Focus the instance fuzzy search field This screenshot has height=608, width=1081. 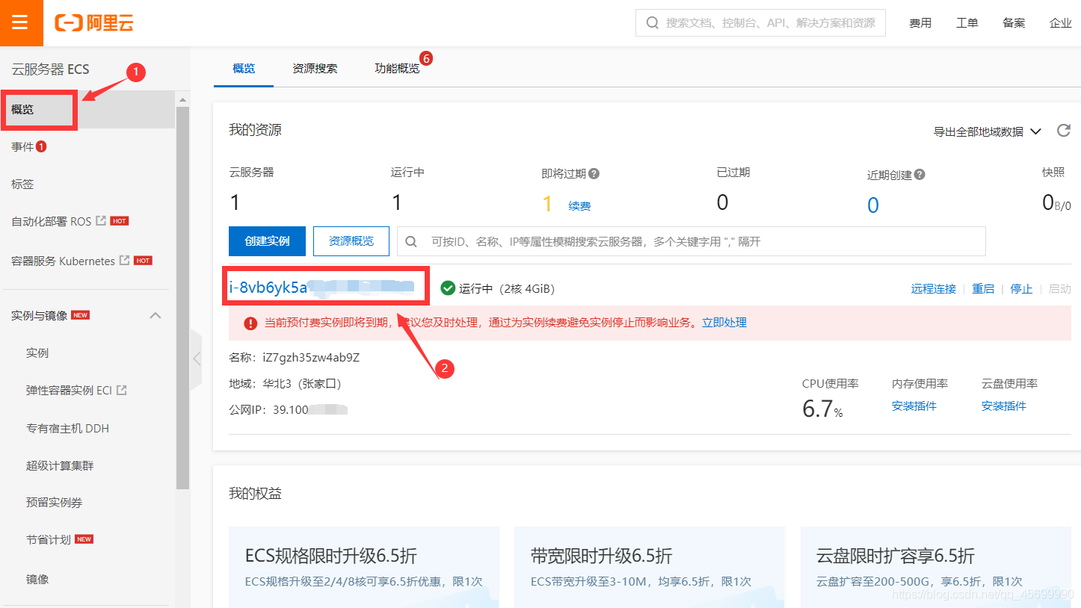click(692, 241)
